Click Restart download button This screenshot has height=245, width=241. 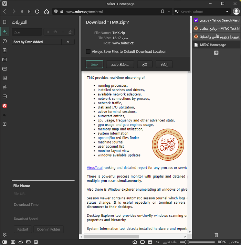coord(23,229)
